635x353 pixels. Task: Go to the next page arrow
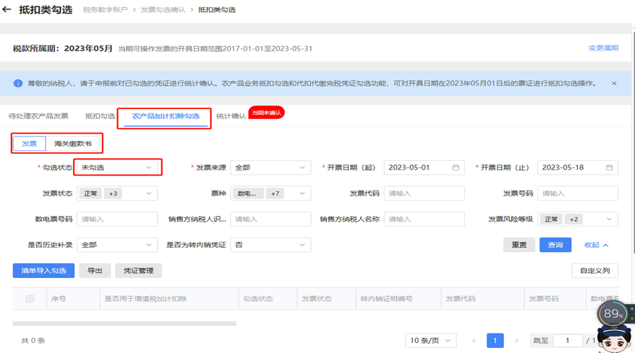[516, 341]
